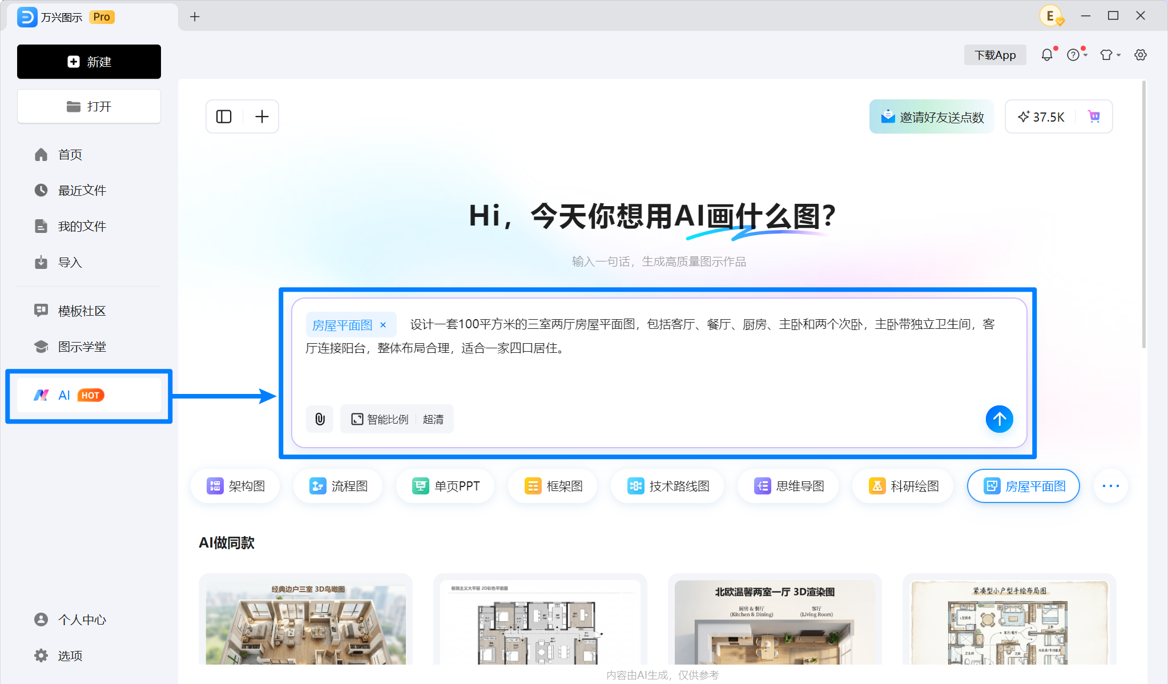Choose the 流程图 chip
The image size is (1168, 684).
tap(338, 486)
